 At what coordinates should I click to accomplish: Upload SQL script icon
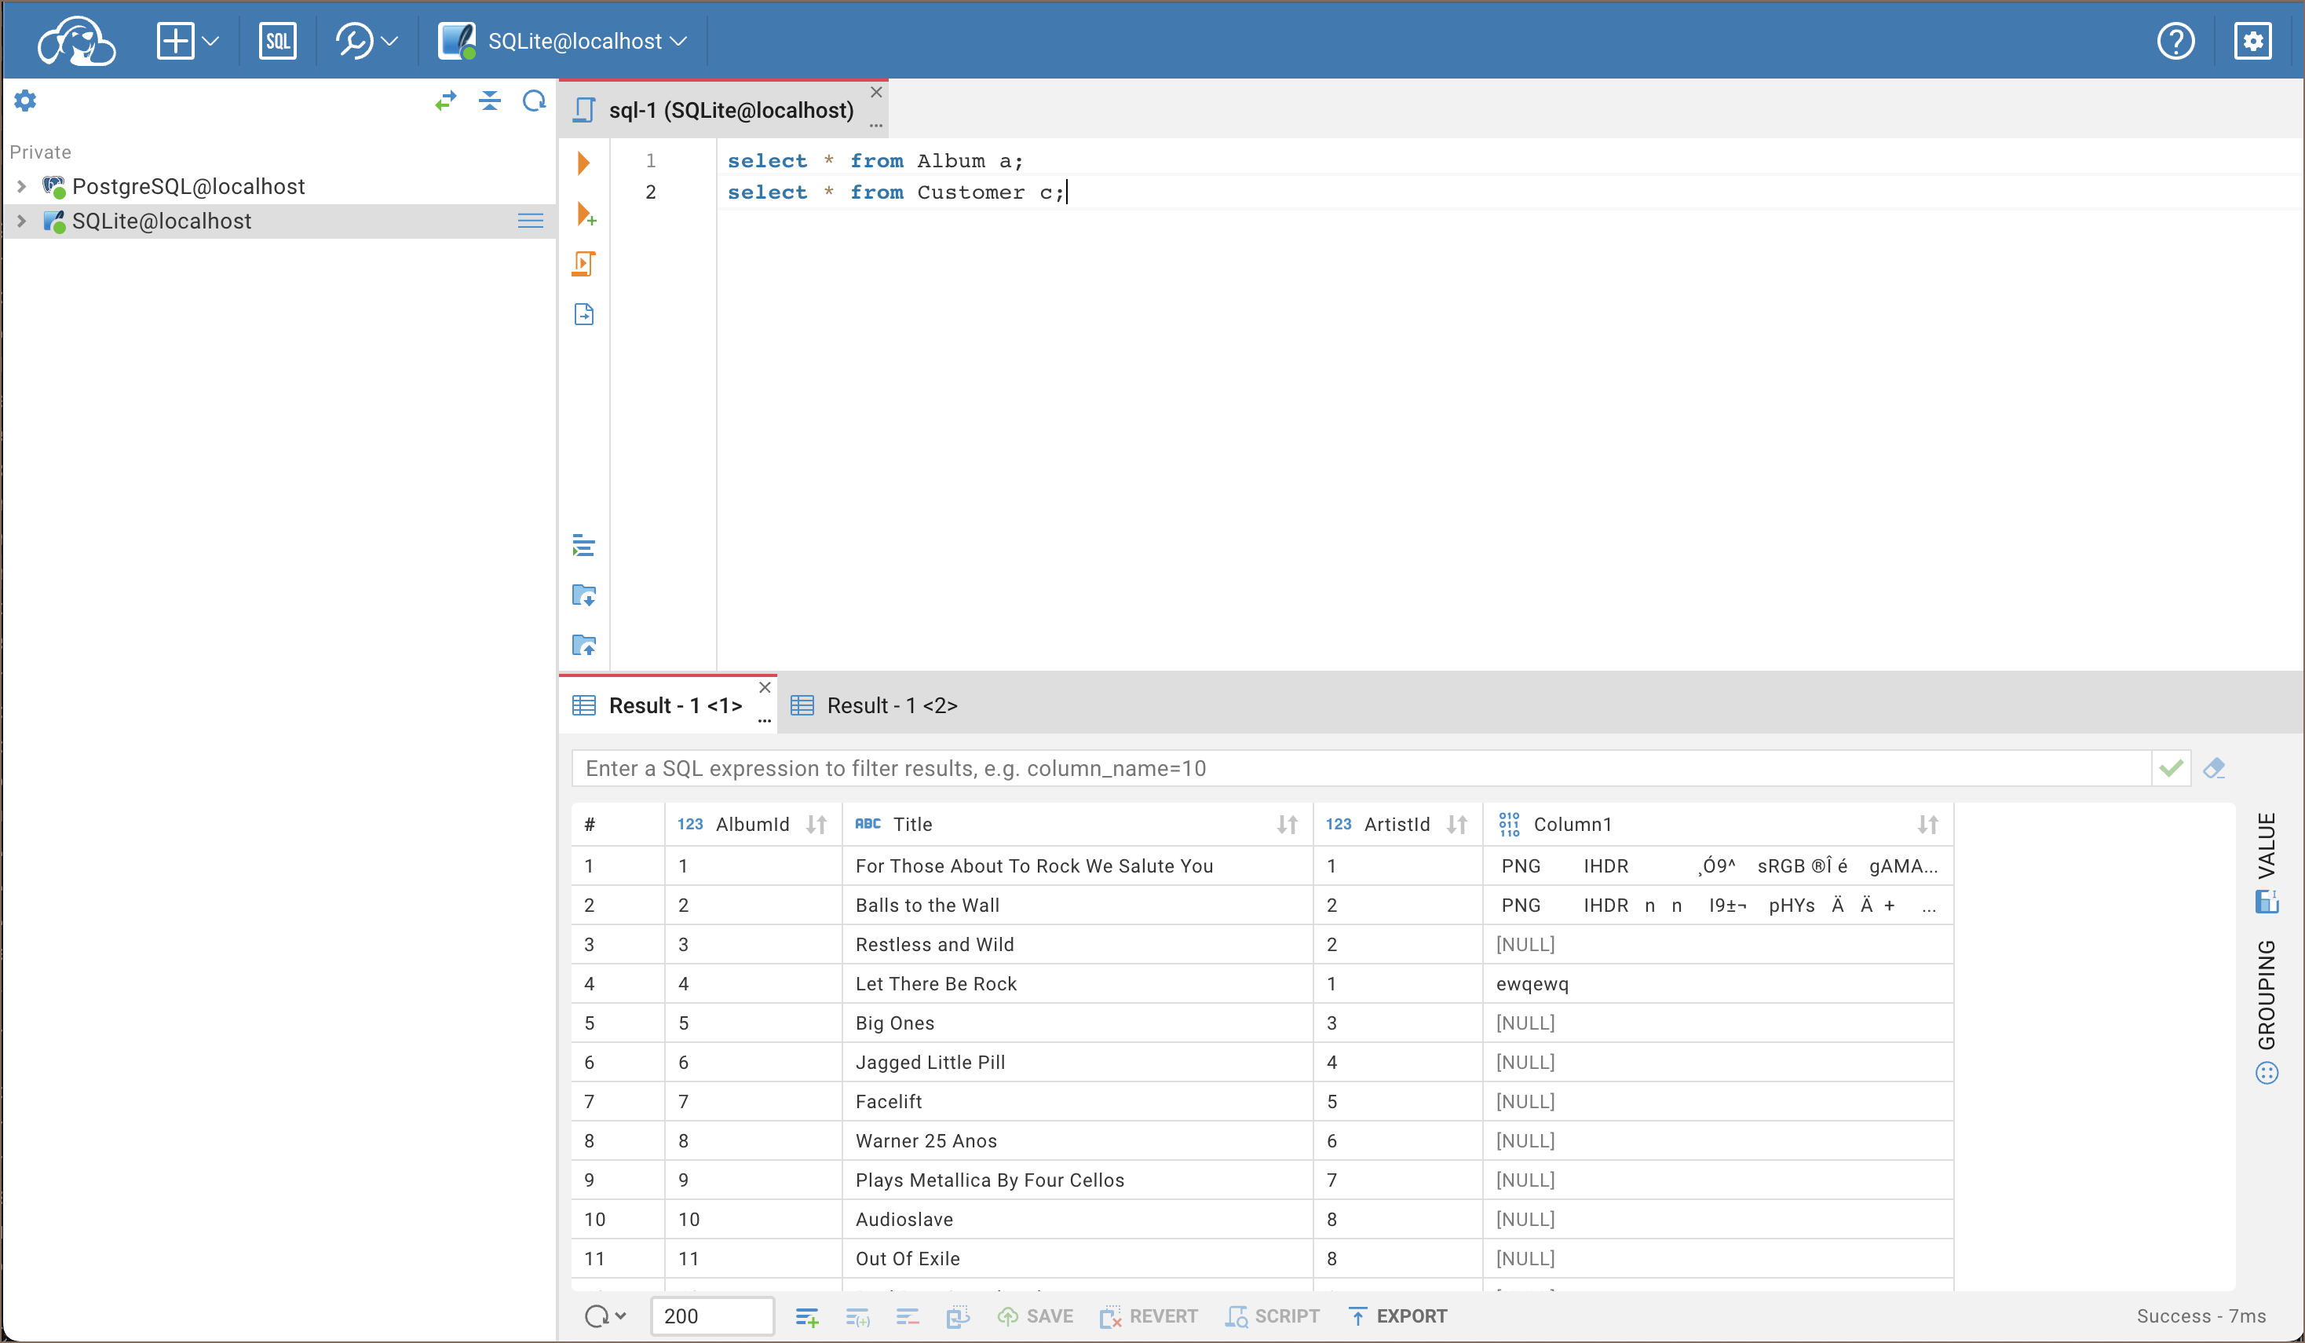(583, 645)
